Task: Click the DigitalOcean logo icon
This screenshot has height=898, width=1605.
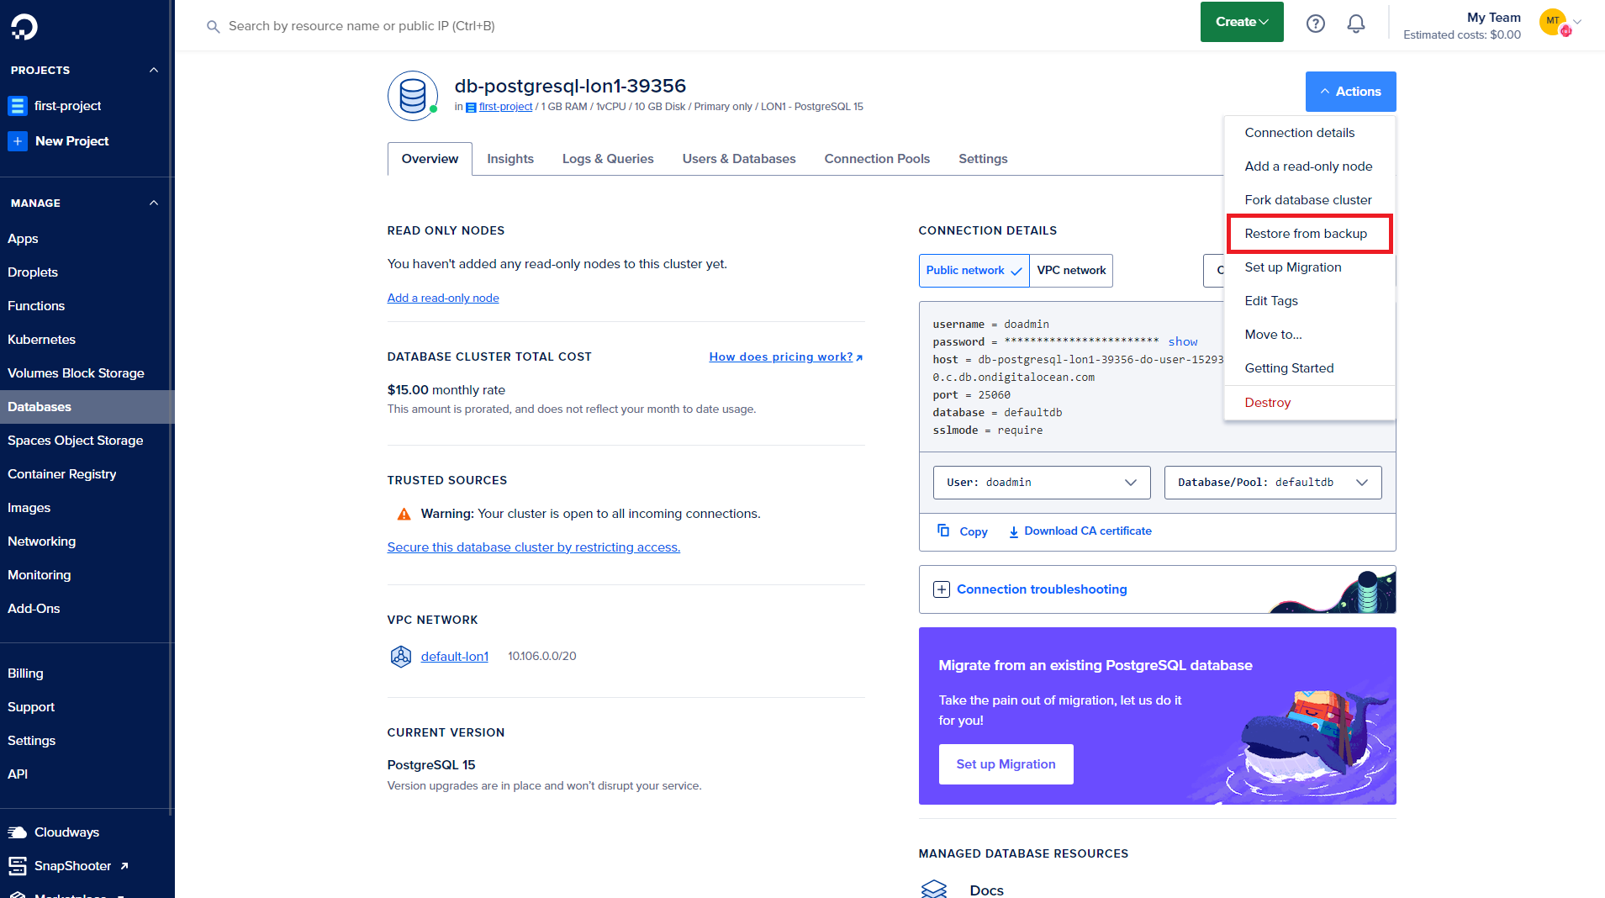Action: click(24, 27)
